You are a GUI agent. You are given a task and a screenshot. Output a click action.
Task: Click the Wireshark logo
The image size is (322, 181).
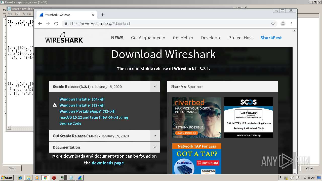coord(64,38)
